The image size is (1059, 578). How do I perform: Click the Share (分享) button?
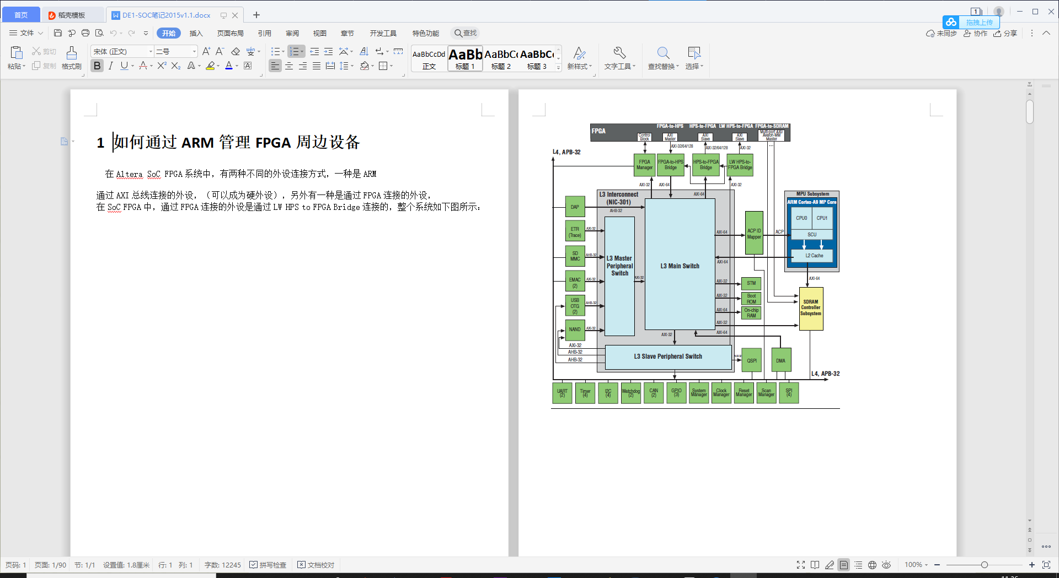click(x=1005, y=33)
